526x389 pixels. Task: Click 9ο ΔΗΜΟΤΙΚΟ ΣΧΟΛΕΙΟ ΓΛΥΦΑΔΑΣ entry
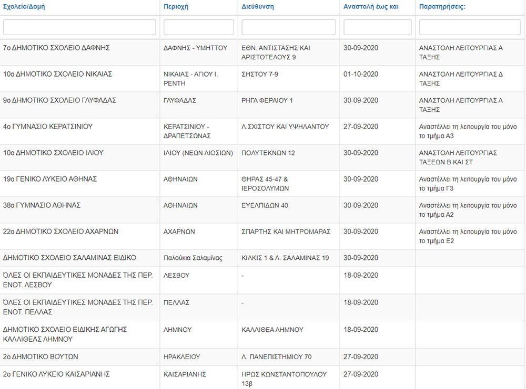pyautogui.click(x=60, y=100)
